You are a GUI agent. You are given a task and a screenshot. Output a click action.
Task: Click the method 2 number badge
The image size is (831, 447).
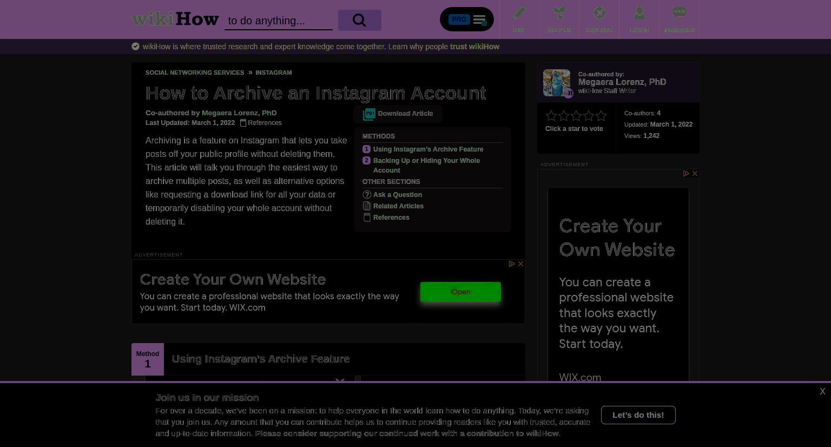(x=366, y=160)
